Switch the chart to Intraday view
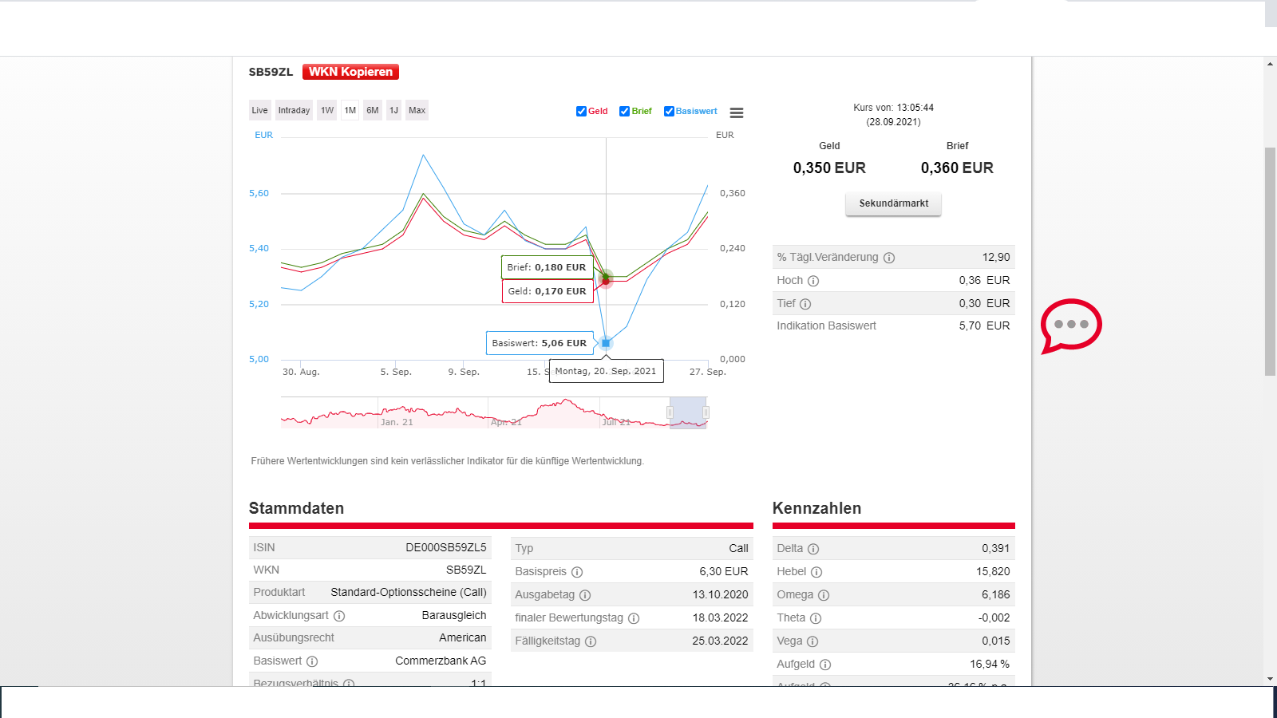The width and height of the screenshot is (1277, 718). tap(294, 110)
